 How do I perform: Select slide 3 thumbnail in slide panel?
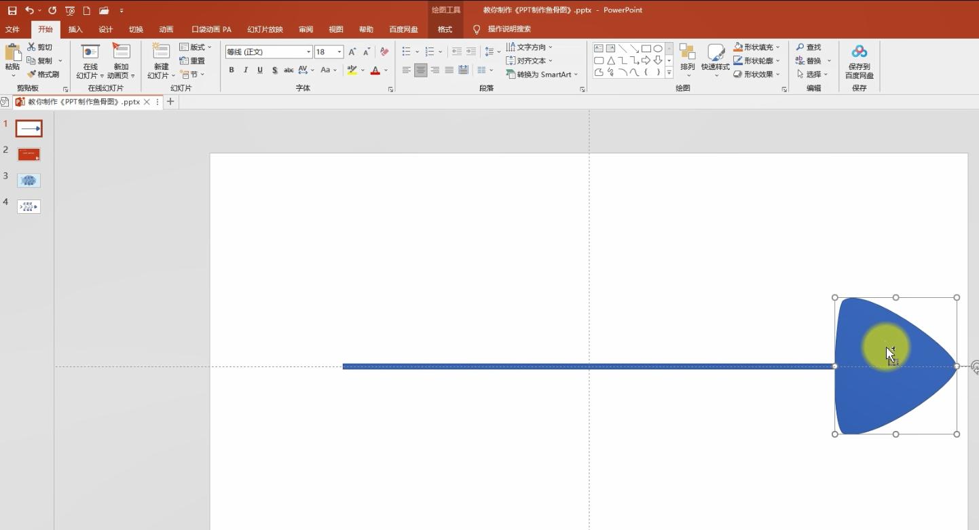coord(29,181)
